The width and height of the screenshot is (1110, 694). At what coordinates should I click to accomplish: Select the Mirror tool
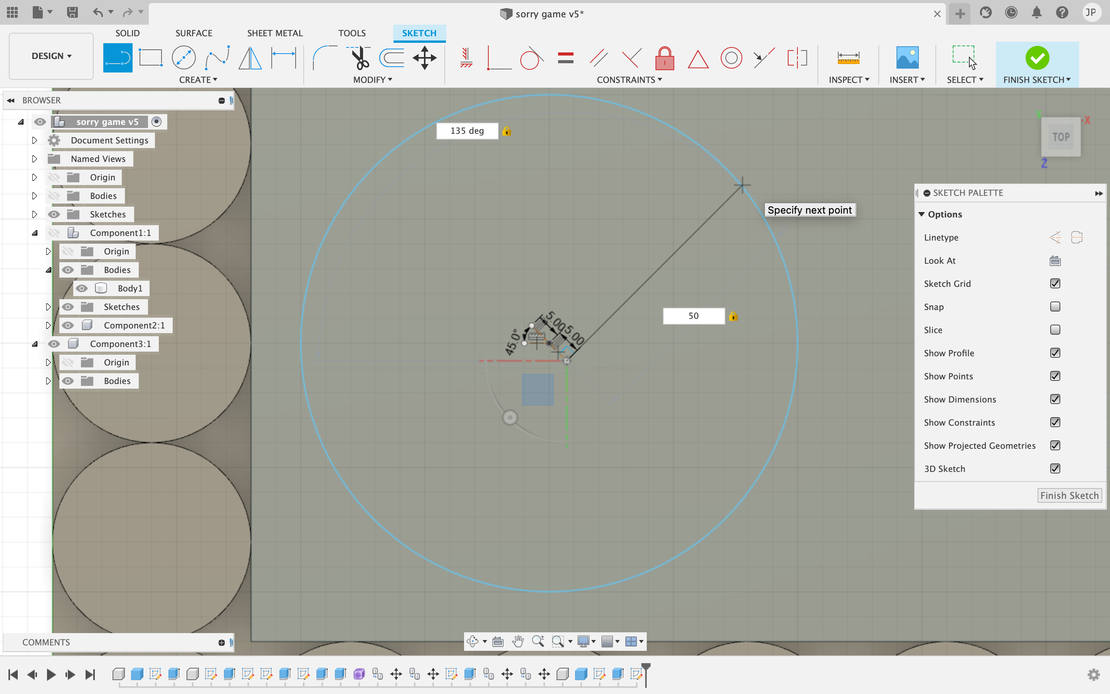point(250,58)
